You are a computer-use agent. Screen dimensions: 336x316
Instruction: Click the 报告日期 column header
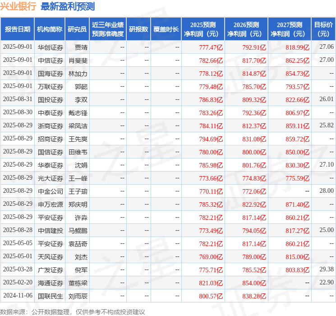[17, 29]
